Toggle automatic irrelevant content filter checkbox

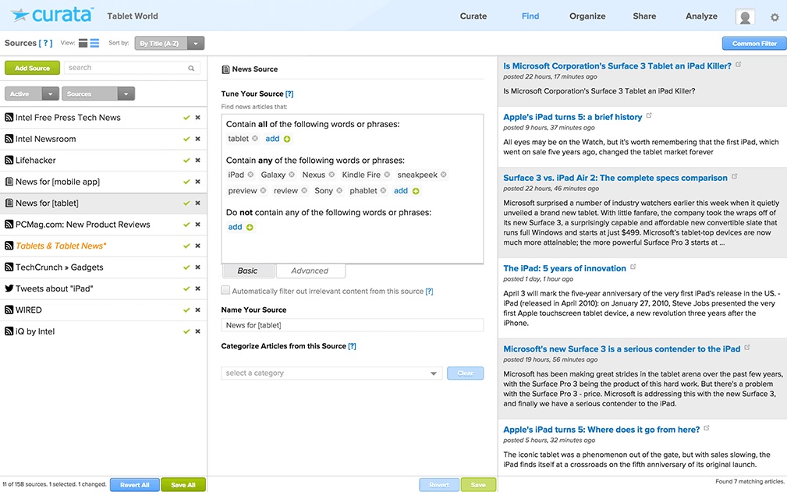[226, 290]
